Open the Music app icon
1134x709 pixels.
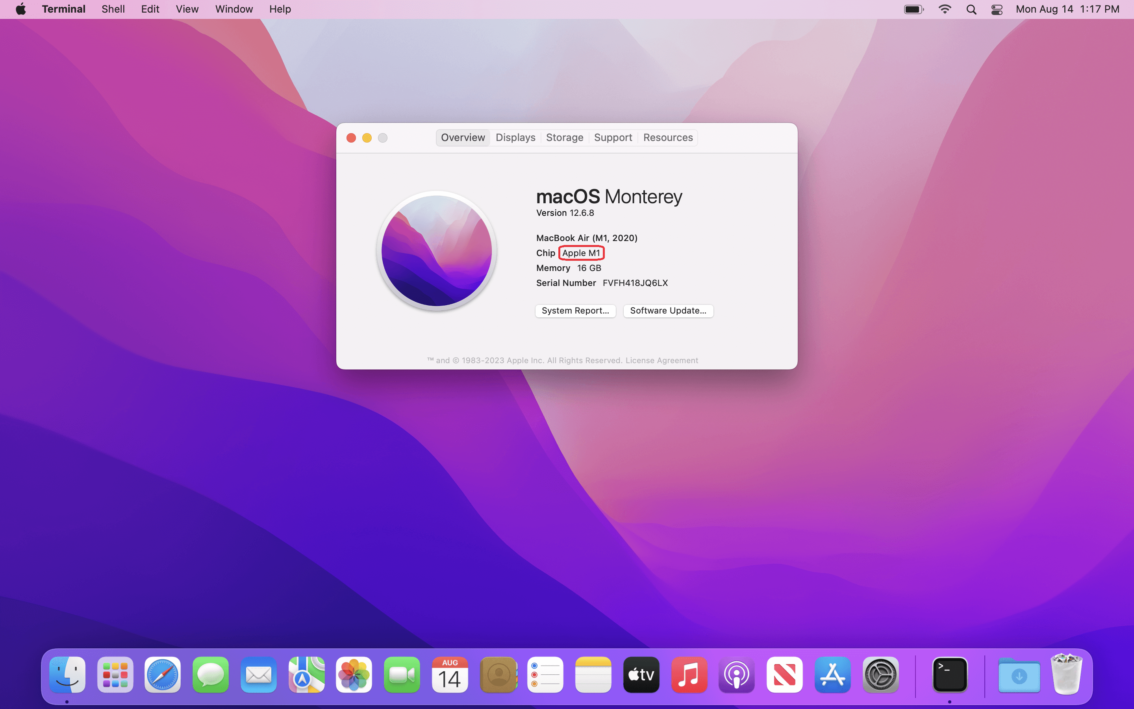coord(689,675)
